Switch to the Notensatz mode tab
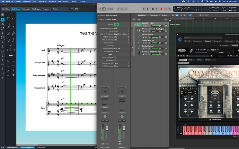The image size is (239, 149). [x=26, y=9]
